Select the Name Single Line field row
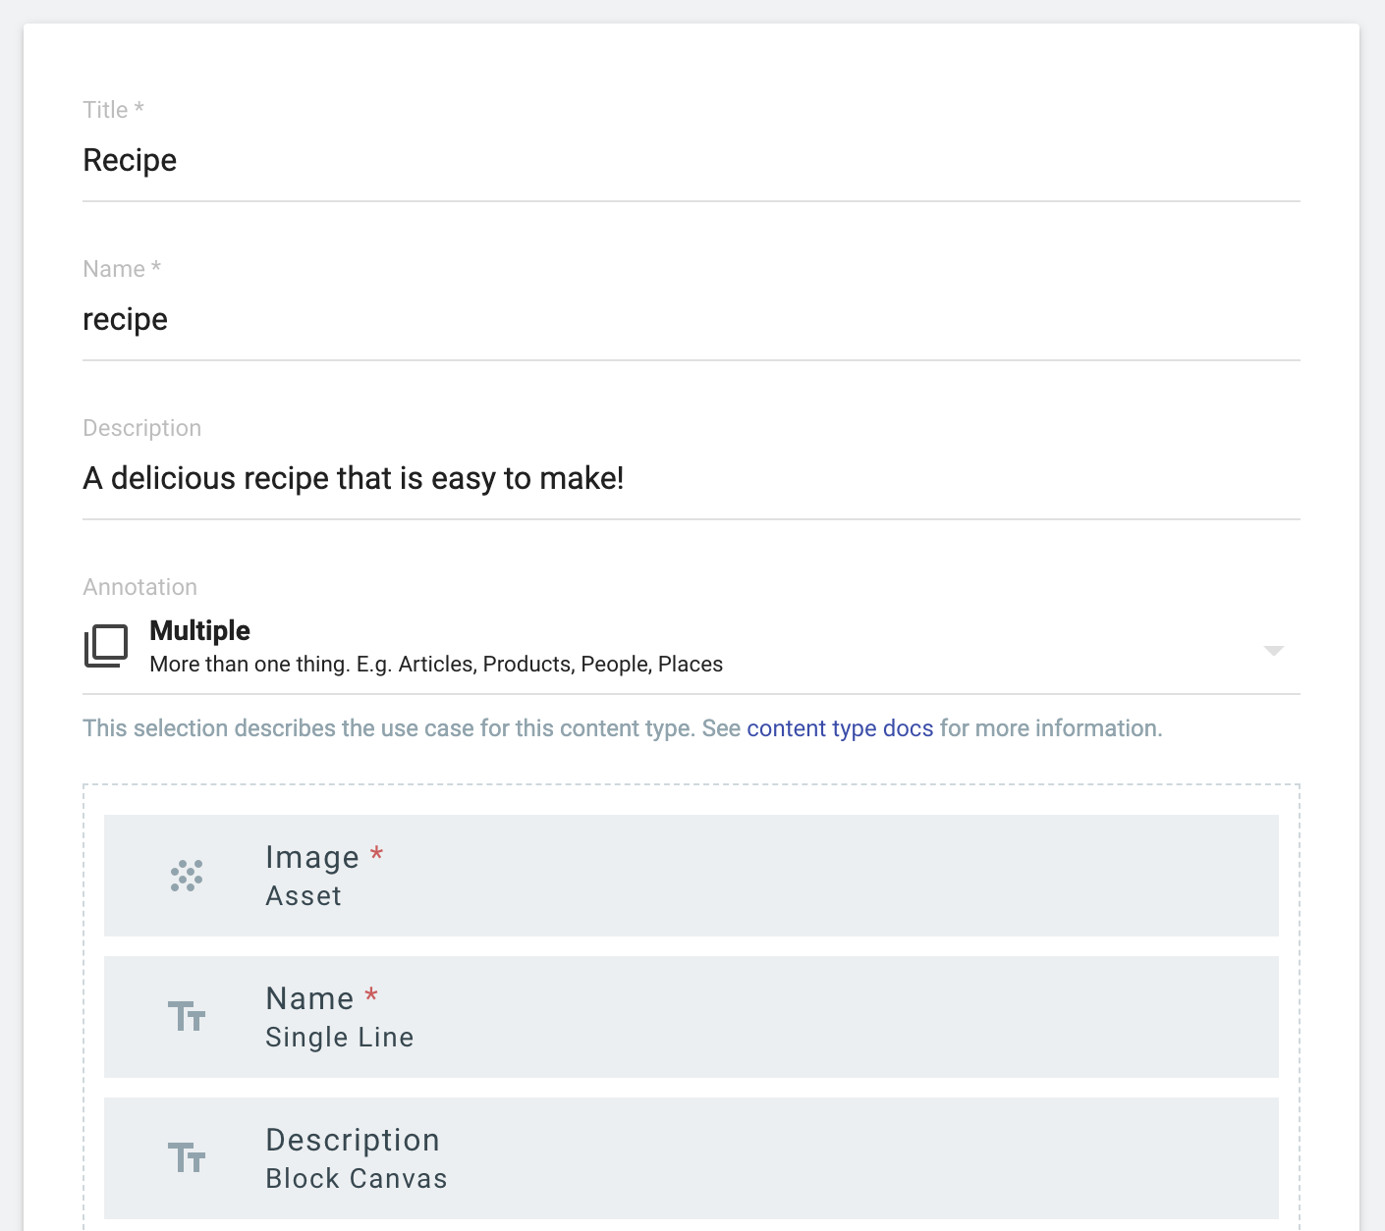The height and width of the screenshot is (1231, 1385). pyautogui.click(x=692, y=1017)
